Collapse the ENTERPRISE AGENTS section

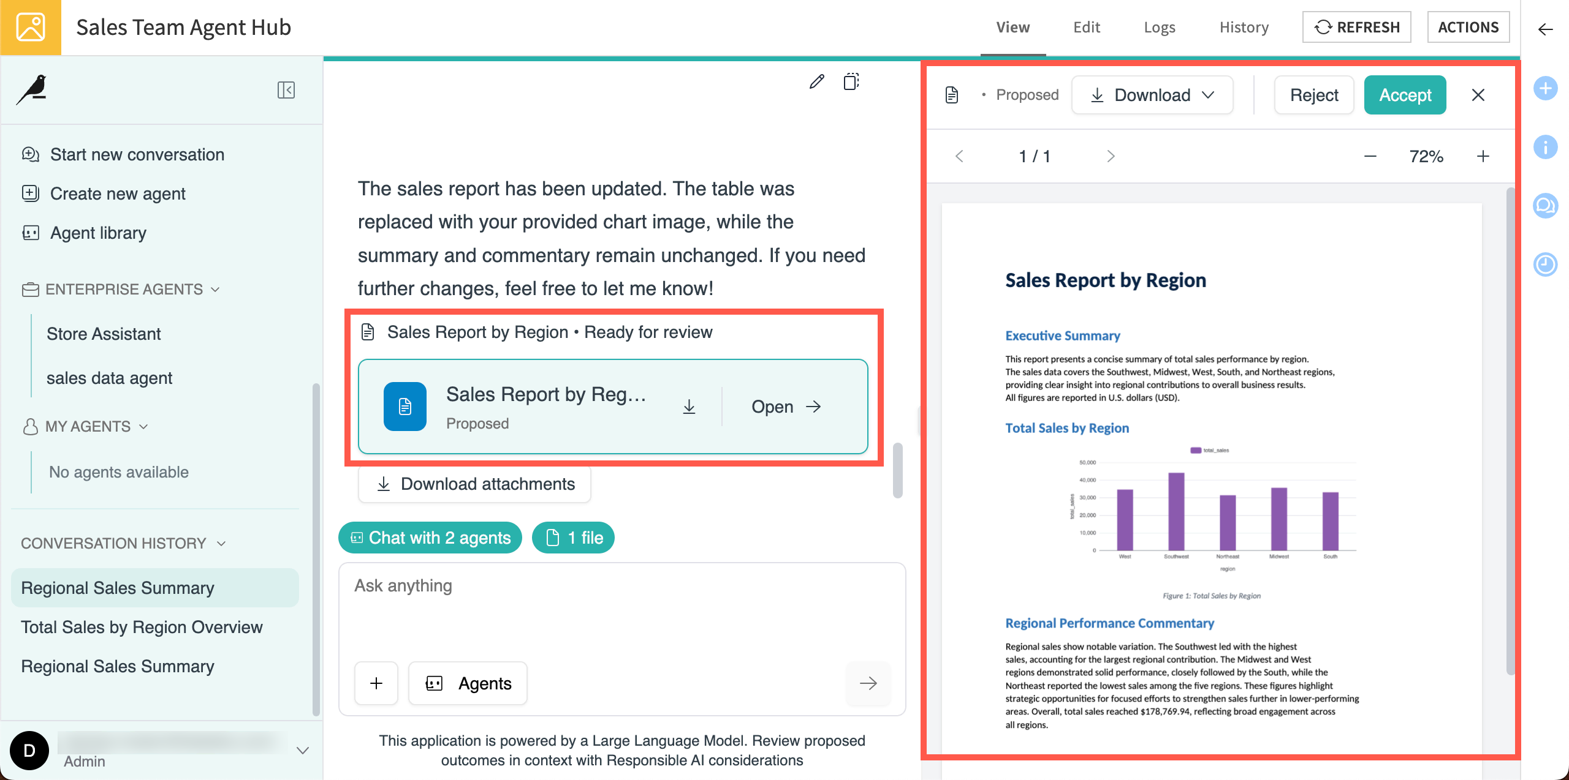click(x=120, y=289)
